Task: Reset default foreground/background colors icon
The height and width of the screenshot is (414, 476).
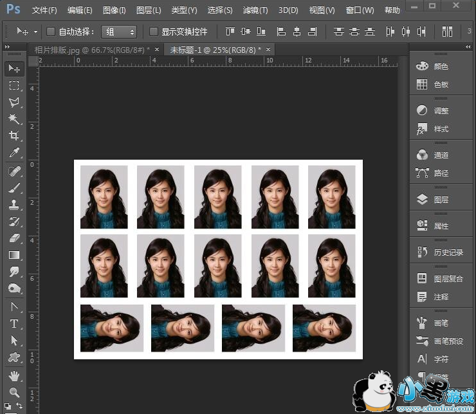Action: [x=7, y=405]
